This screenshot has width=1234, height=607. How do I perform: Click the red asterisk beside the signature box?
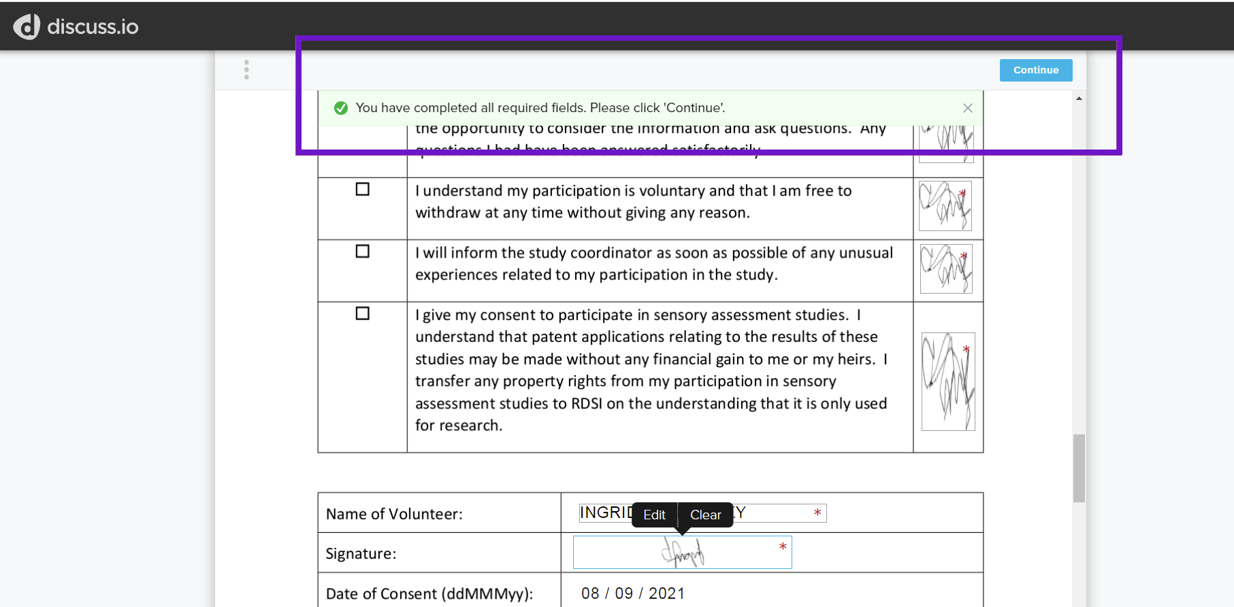click(783, 545)
